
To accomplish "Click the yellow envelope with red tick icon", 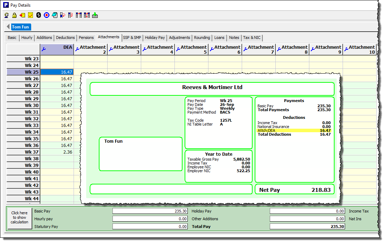I will (30, 15).
